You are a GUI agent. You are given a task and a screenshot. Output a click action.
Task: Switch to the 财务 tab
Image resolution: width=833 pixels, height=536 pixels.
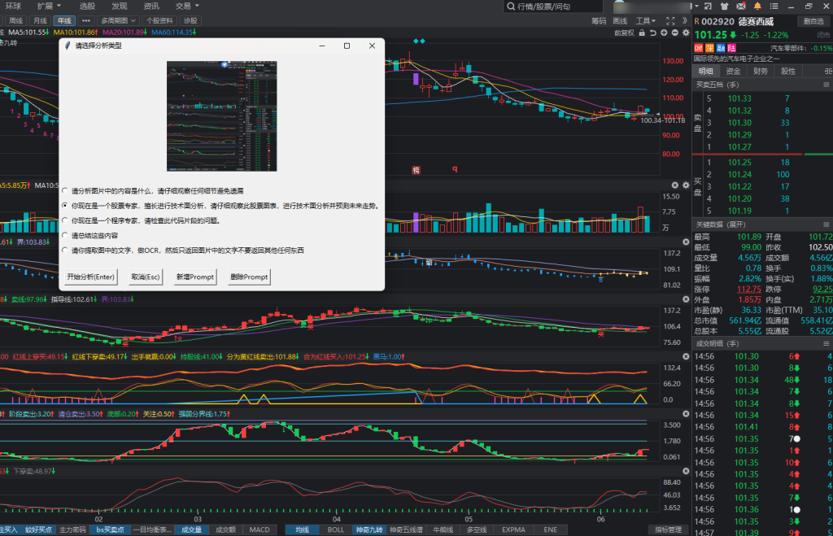click(x=760, y=71)
